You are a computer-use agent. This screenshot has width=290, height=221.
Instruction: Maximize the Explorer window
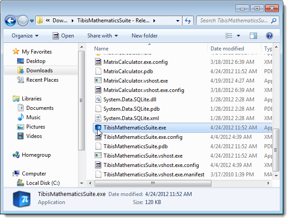coord(257,8)
